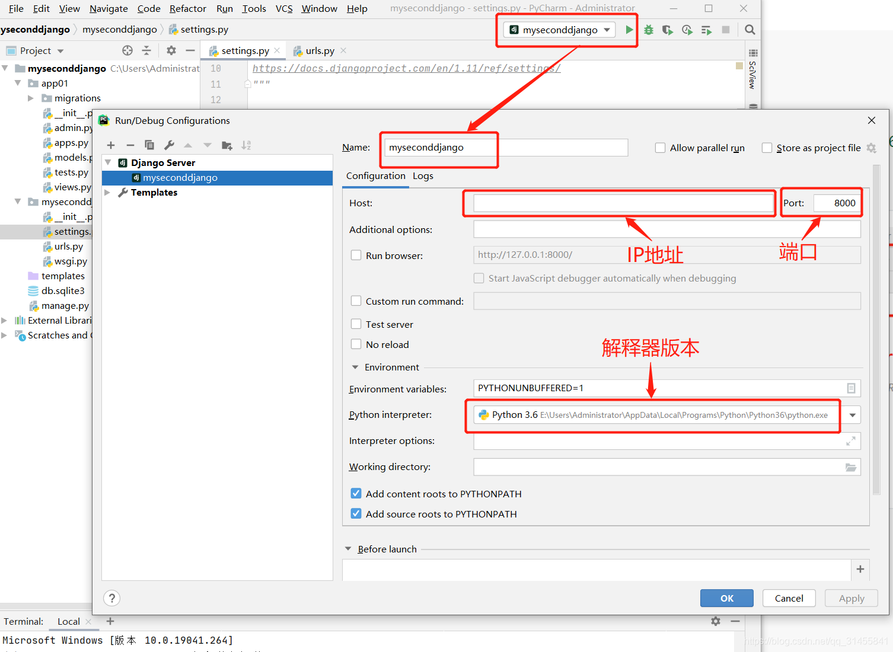
Task: Select Configuration tab in dialog
Action: pyautogui.click(x=376, y=176)
